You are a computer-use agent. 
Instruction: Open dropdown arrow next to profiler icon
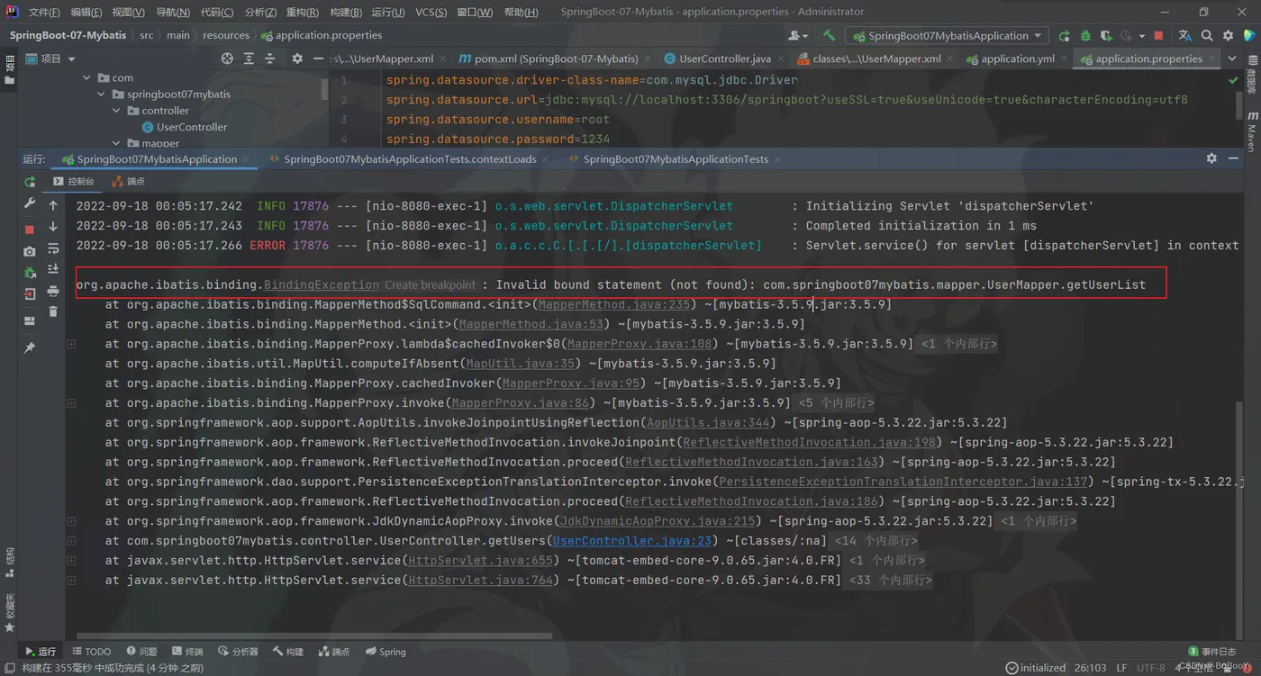pos(1142,36)
